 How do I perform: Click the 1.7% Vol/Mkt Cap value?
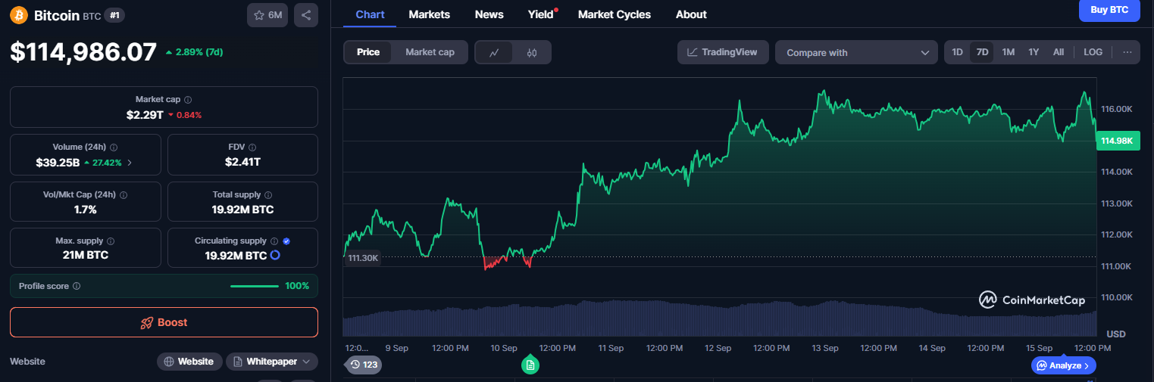pos(86,210)
